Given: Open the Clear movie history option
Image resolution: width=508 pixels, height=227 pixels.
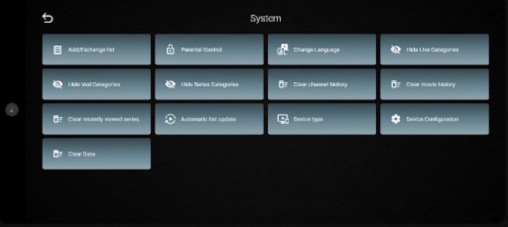Looking at the screenshot, I should click(430, 85).
